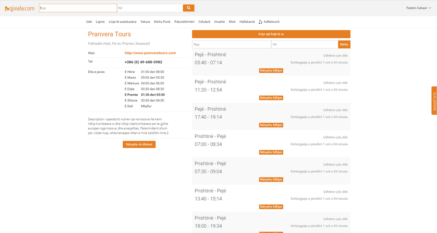Click the top header Nga input field
The width and height of the screenshot is (437, 233).
tap(78, 8)
